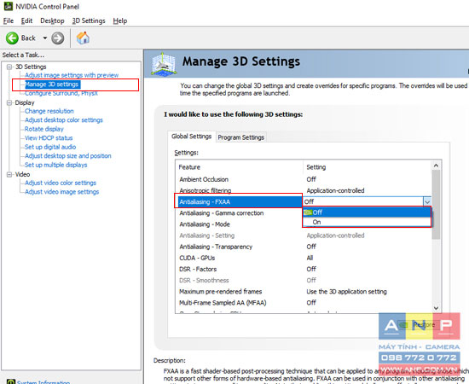This screenshot has height=384, width=469.
Task: Open Set up multiple displays
Action: (x=56, y=165)
